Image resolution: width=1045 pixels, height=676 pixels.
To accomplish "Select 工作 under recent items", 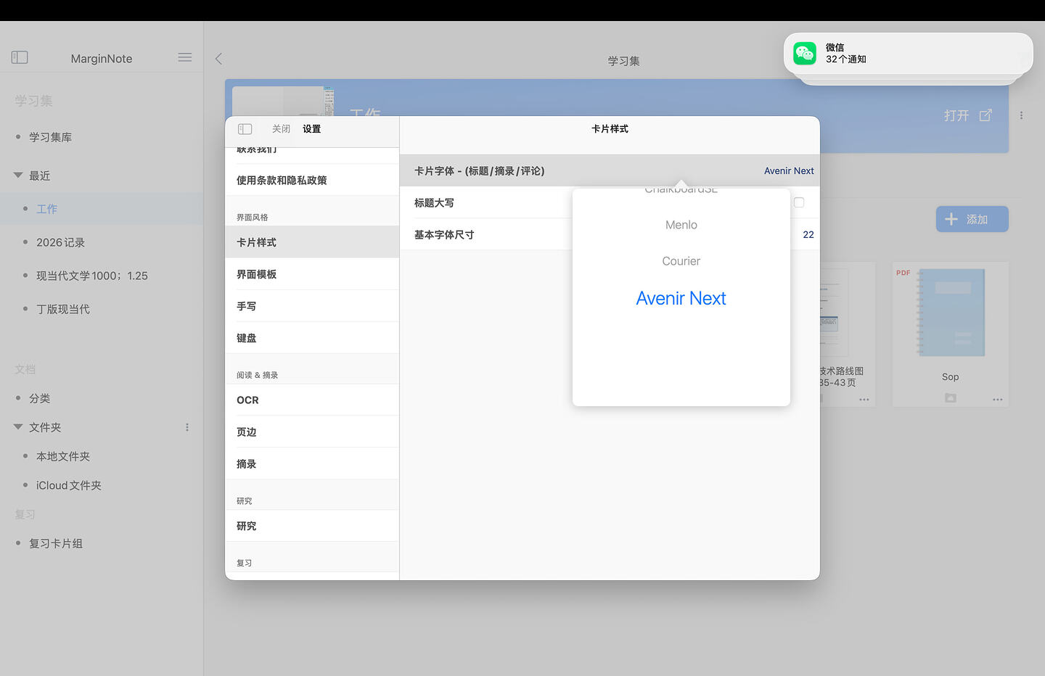I will (47, 209).
